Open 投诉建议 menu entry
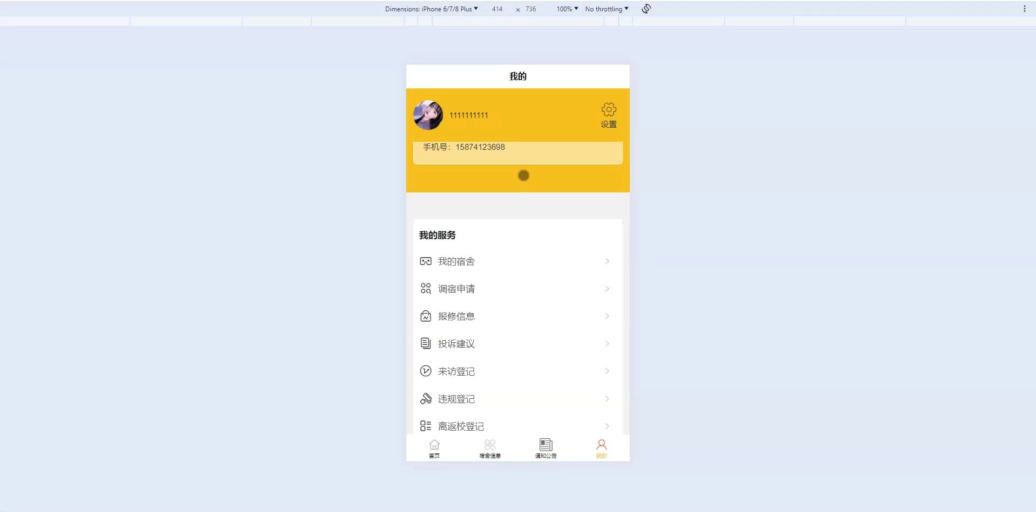The image size is (1036, 512). [518, 344]
